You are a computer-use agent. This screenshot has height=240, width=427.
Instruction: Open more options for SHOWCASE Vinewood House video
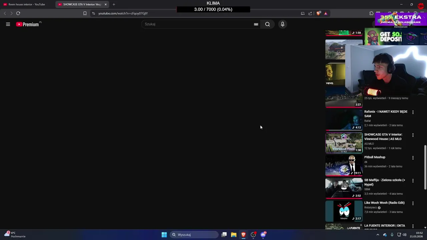tap(413, 135)
